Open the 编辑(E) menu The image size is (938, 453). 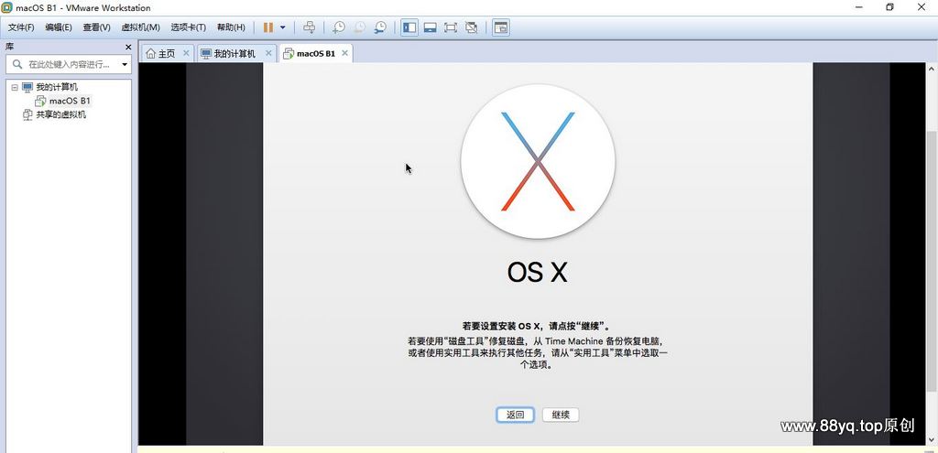(x=58, y=27)
